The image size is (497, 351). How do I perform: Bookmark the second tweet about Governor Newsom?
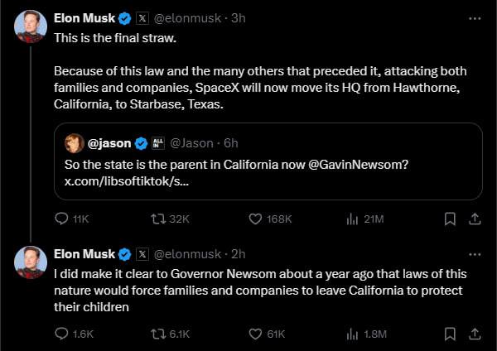[450, 334]
